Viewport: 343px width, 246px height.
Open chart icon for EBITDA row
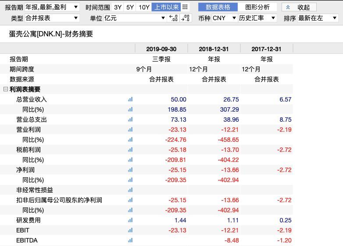click(130, 240)
